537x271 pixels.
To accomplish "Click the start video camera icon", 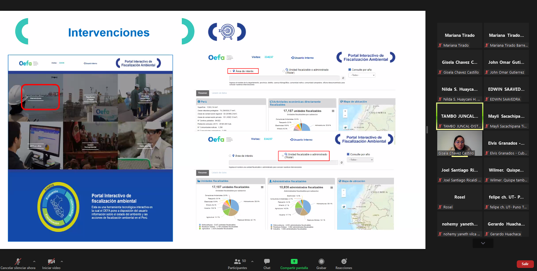I will (51, 261).
